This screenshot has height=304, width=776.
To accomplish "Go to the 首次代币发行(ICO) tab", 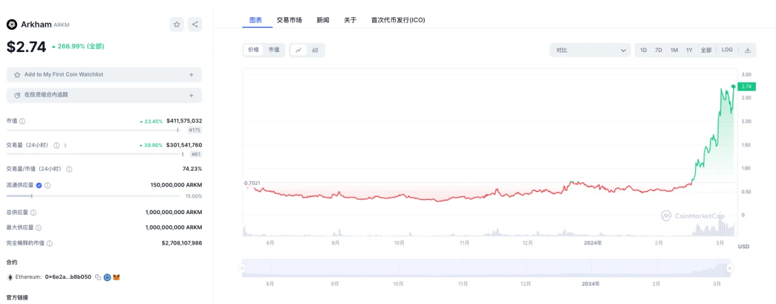I will (x=398, y=20).
